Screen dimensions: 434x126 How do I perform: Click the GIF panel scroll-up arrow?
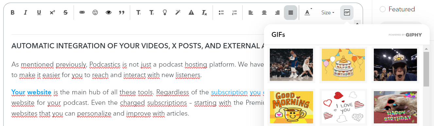coord(426,49)
